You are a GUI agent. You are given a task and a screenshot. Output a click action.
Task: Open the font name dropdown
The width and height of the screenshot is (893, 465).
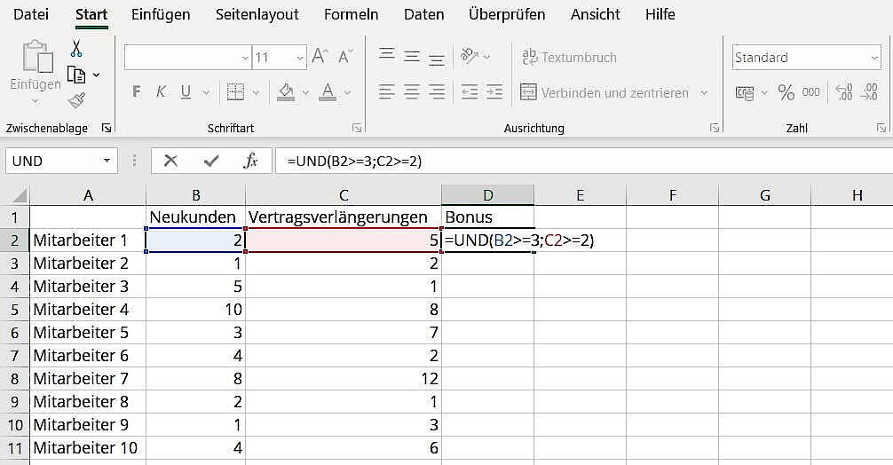click(245, 58)
